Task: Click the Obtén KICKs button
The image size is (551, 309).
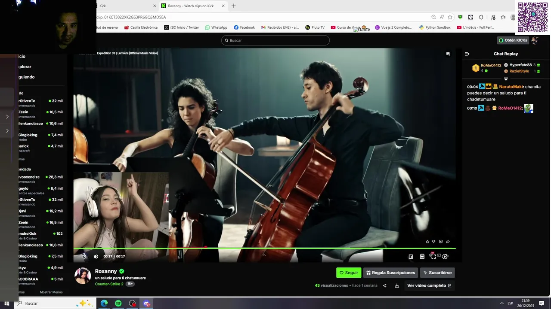Action: [513, 40]
